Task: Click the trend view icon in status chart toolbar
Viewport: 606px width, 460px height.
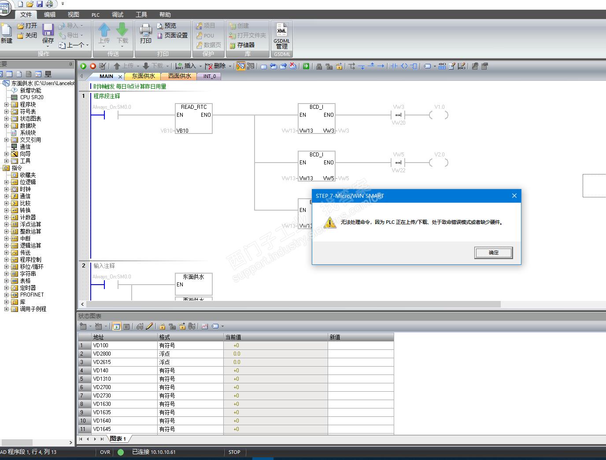Action: (205, 326)
